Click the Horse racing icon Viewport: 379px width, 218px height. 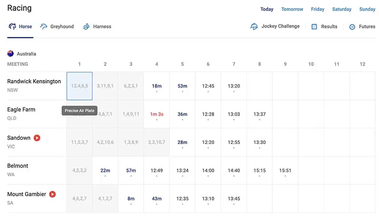point(12,27)
